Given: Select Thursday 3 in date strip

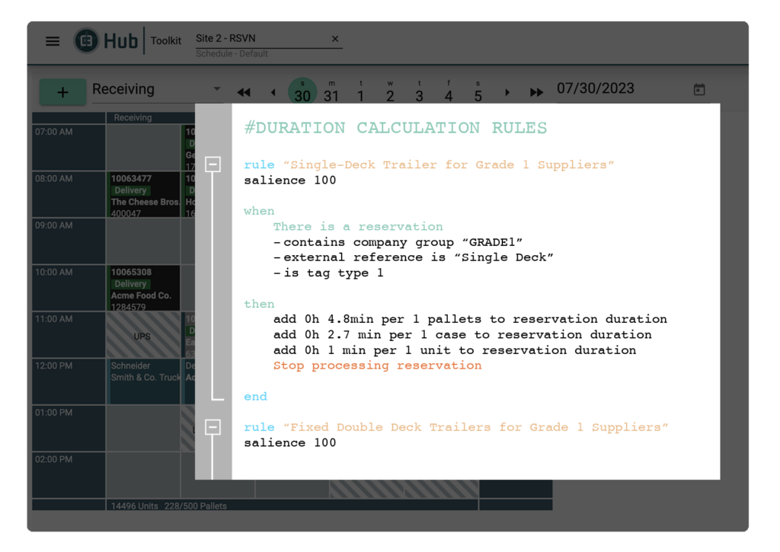Looking at the screenshot, I should (x=420, y=91).
